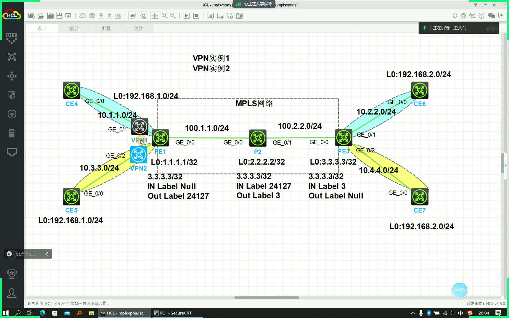The height and width of the screenshot is (318, 509).
Task: Click the export project toolbar icon
Action: [x=68, y=16]
